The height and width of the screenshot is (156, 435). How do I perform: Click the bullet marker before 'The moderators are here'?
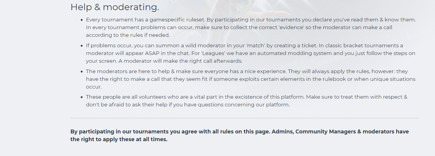[82, 72]
